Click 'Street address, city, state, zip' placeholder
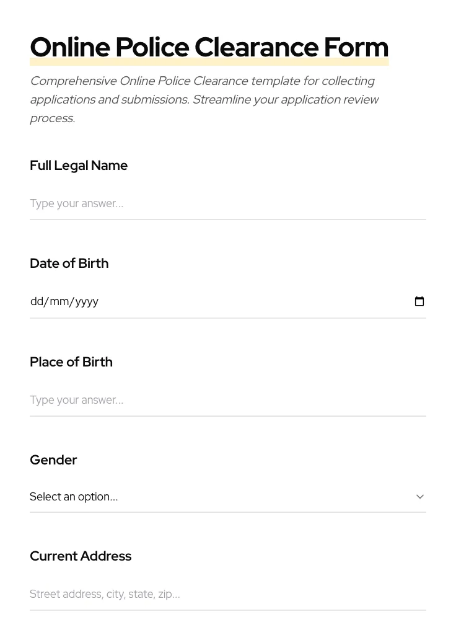 click(105, 594)
